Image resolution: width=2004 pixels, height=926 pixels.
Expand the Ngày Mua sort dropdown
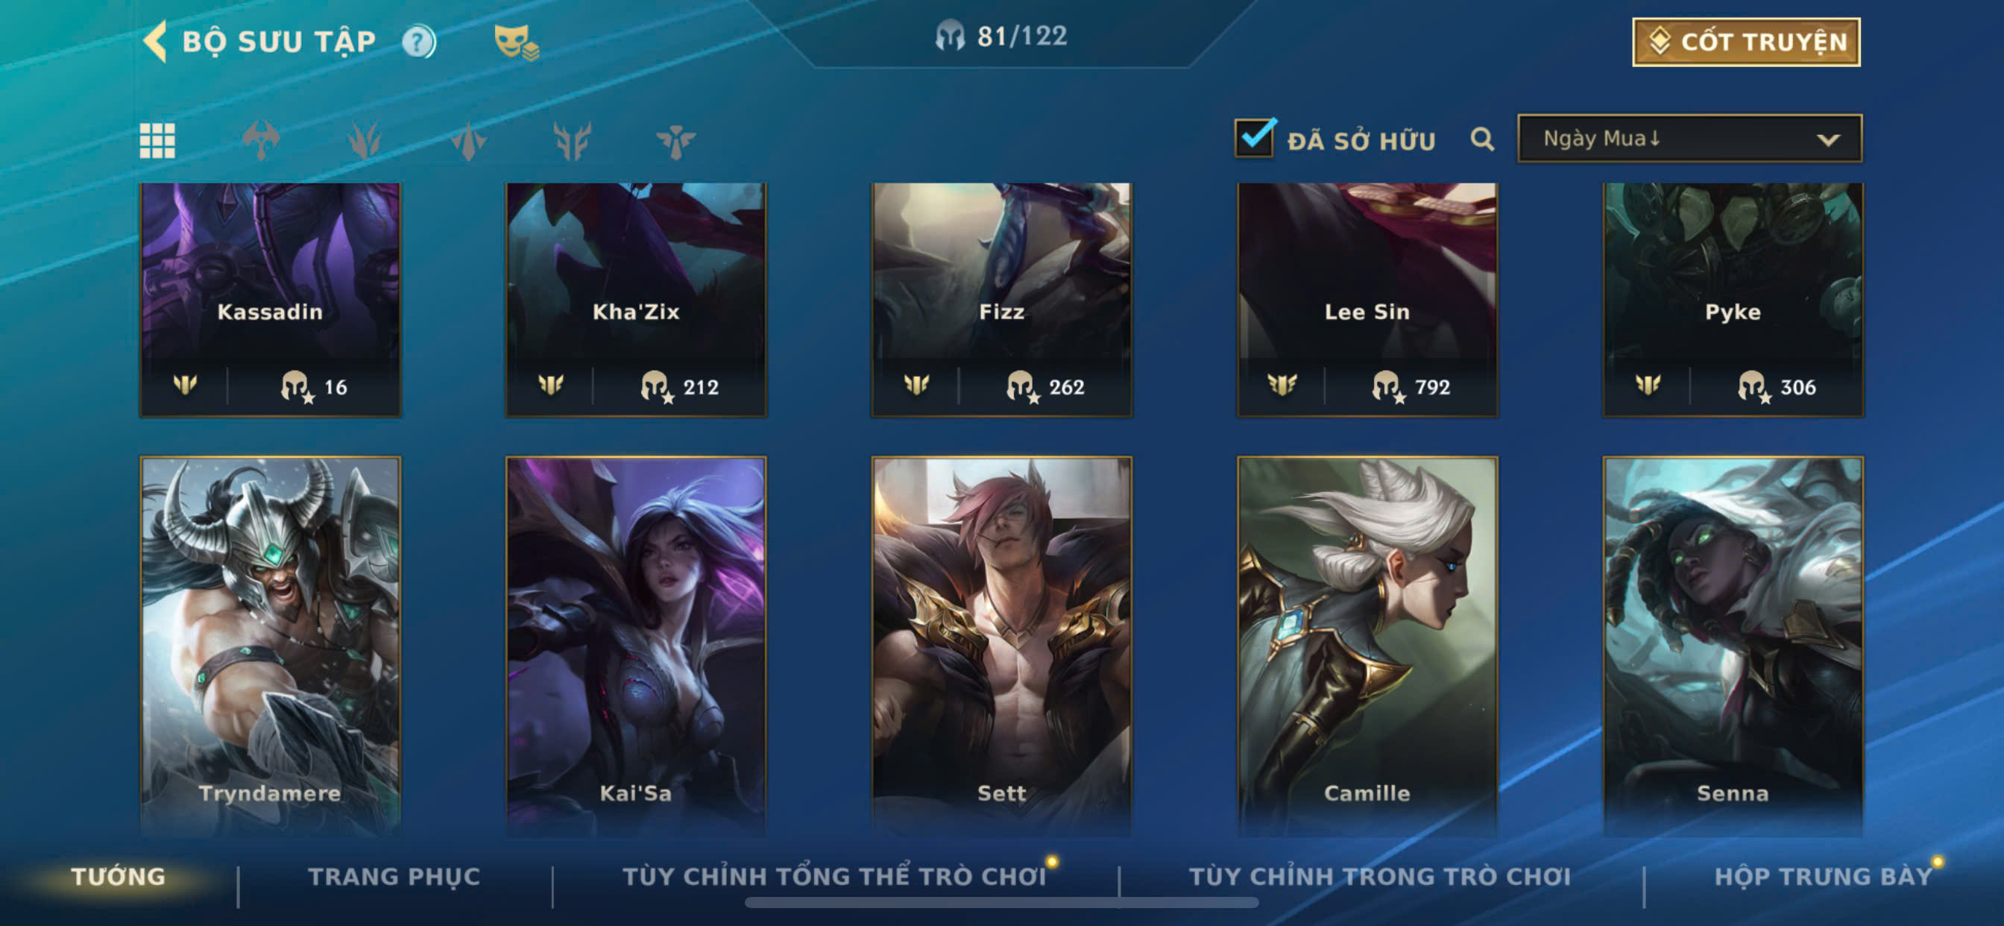click(x=1689, y=139)
